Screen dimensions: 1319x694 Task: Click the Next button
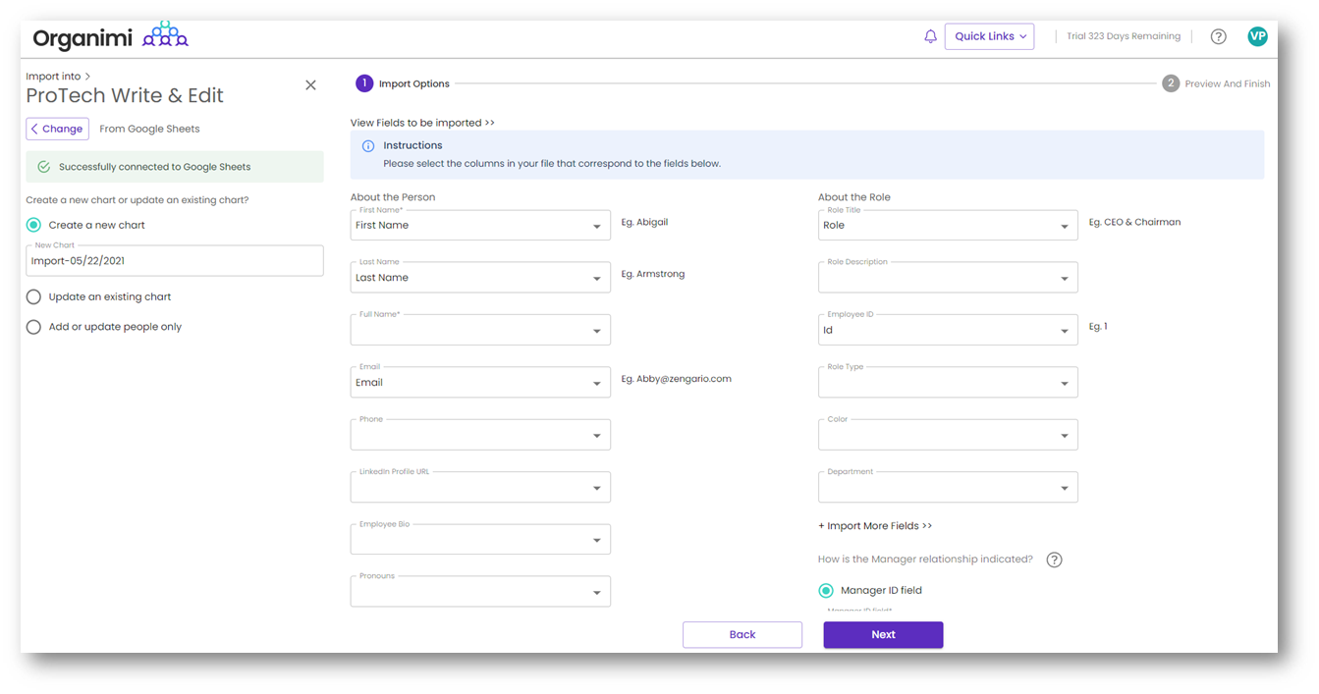883,634
